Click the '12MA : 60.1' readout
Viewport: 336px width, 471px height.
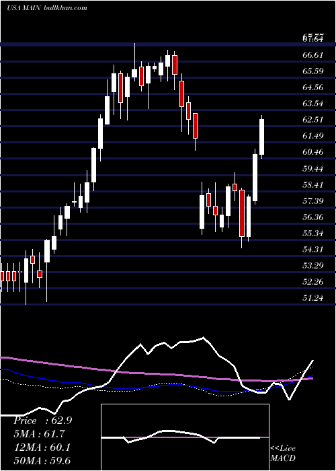click(42, 447)
